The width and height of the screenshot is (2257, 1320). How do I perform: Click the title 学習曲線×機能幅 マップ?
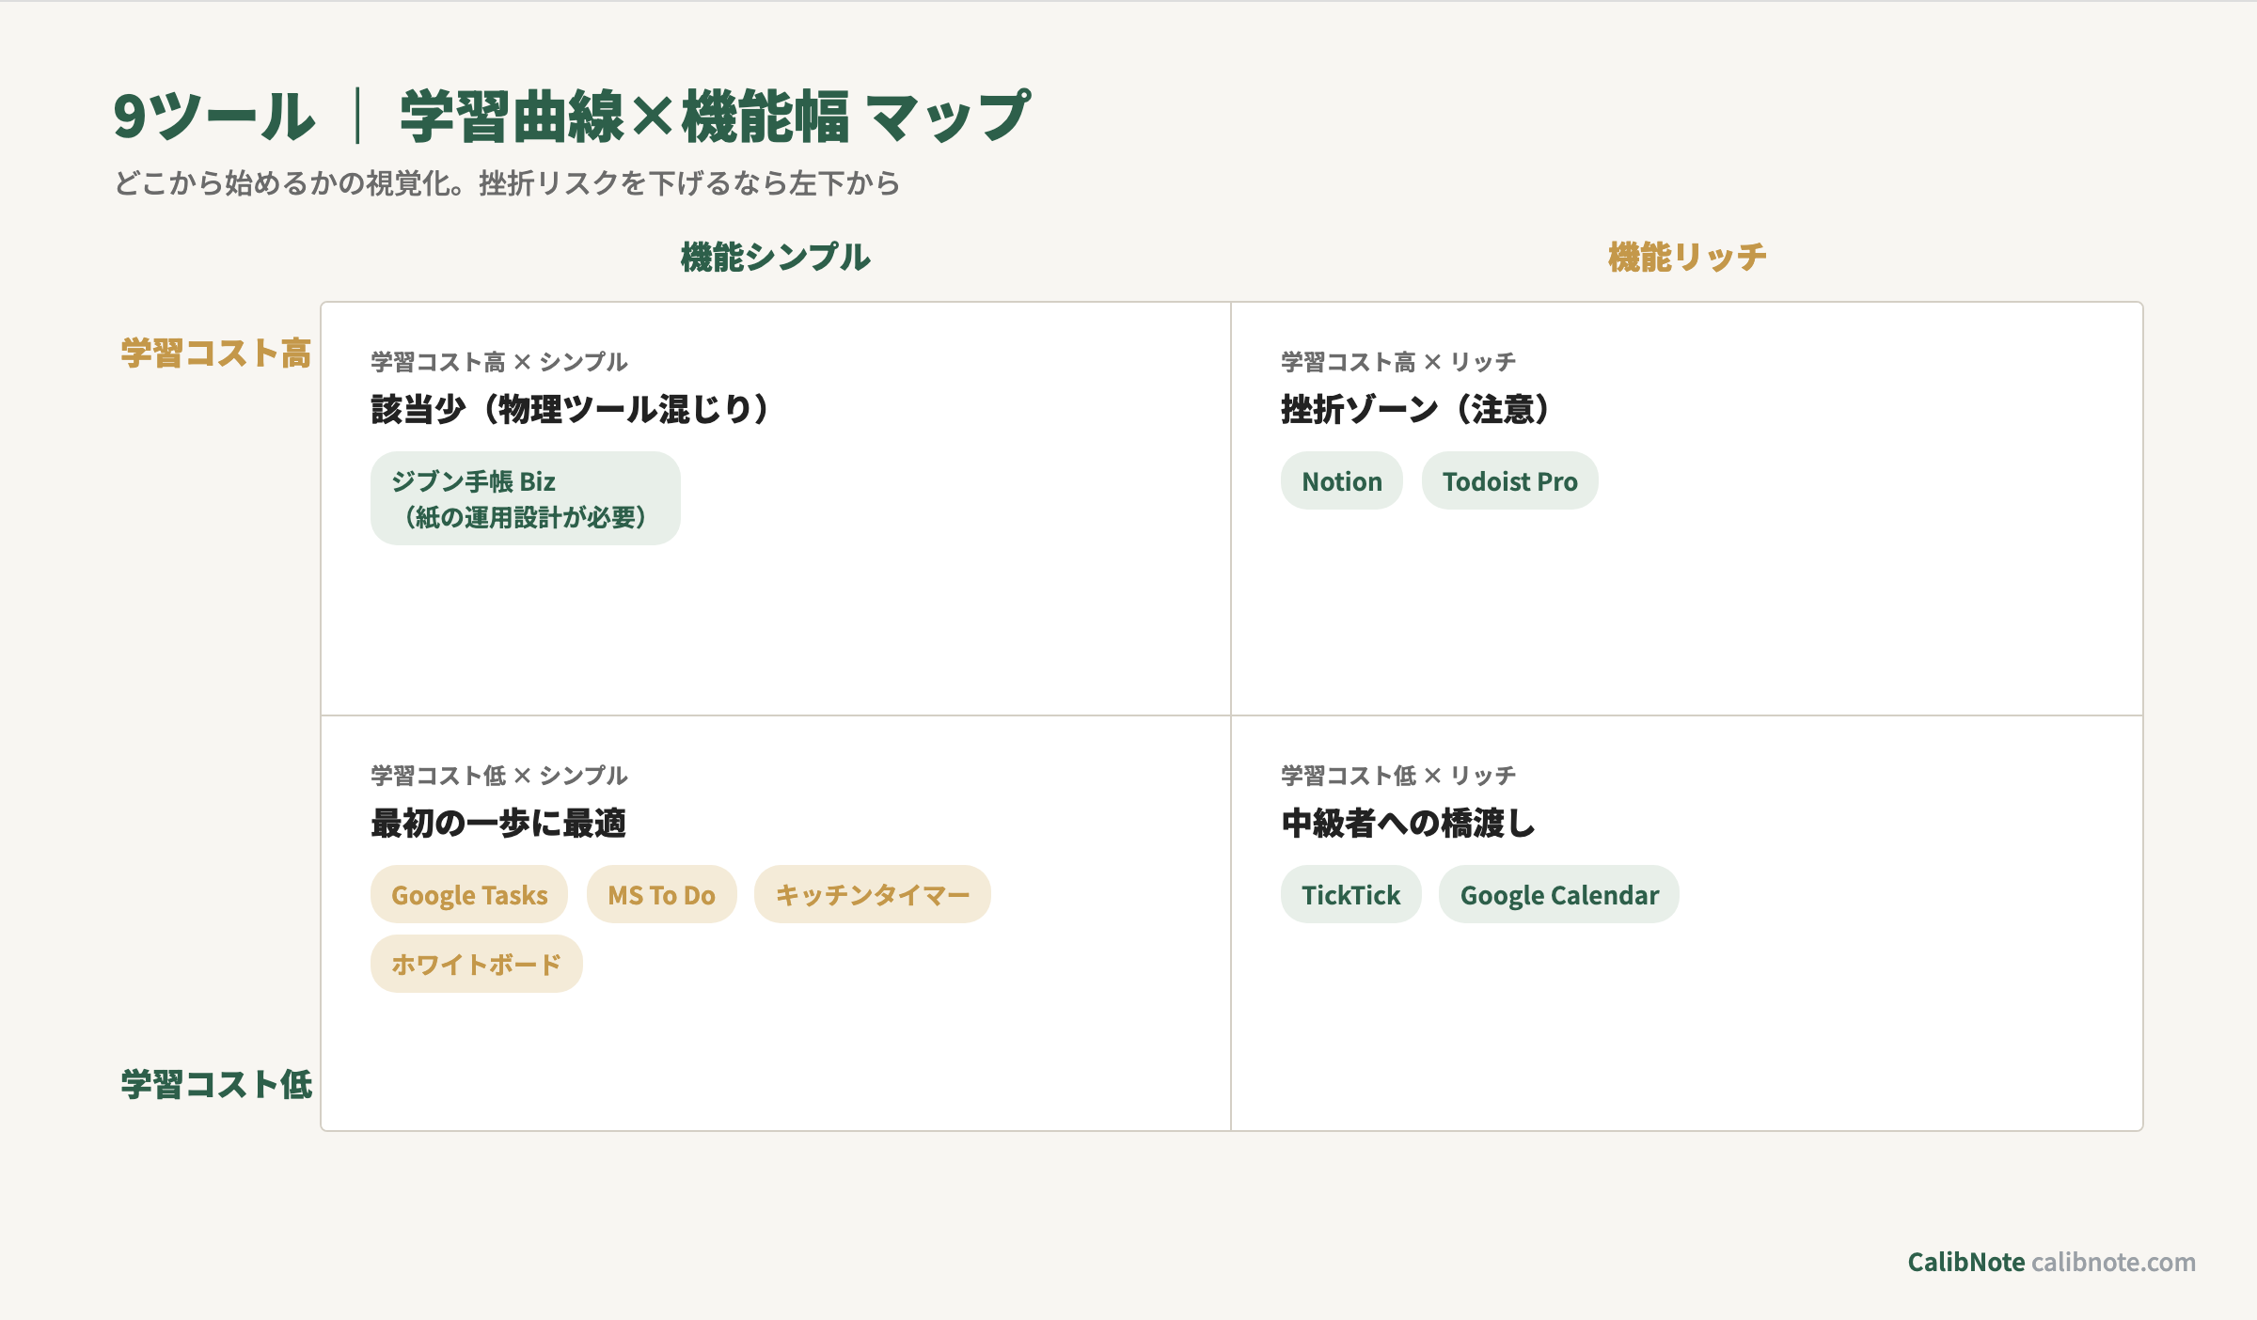coord(715,117)
